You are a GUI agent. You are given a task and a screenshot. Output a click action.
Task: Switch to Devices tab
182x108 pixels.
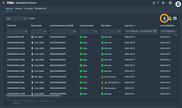click(9, 8)
